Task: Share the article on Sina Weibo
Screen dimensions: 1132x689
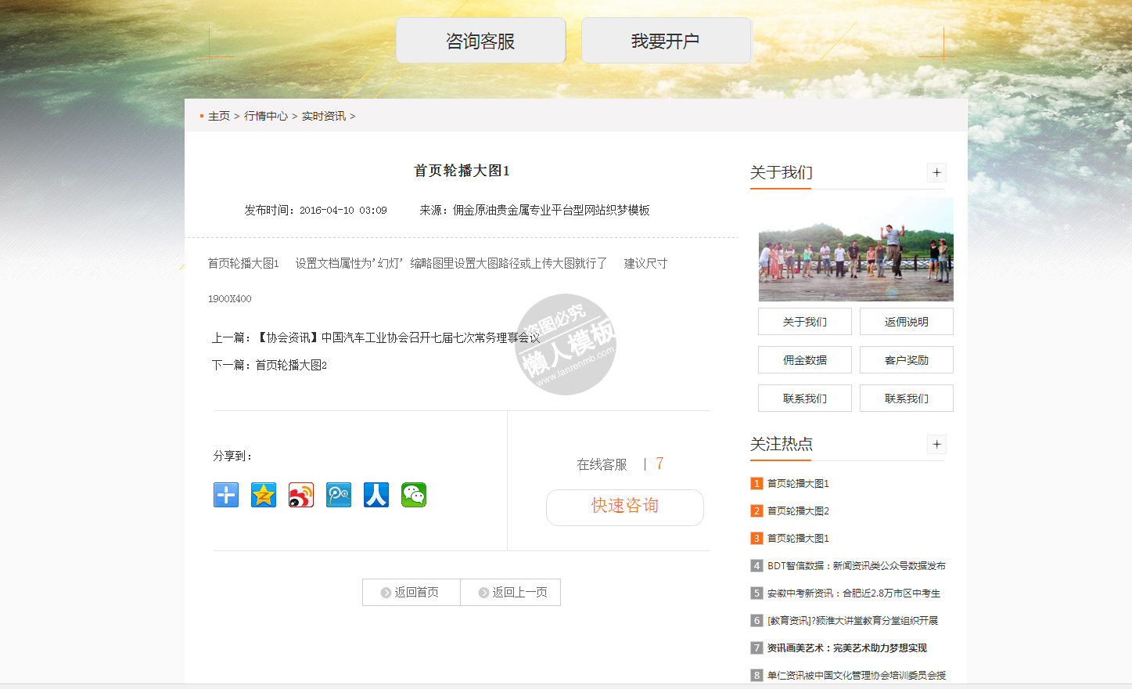Action: coord(301,495)
